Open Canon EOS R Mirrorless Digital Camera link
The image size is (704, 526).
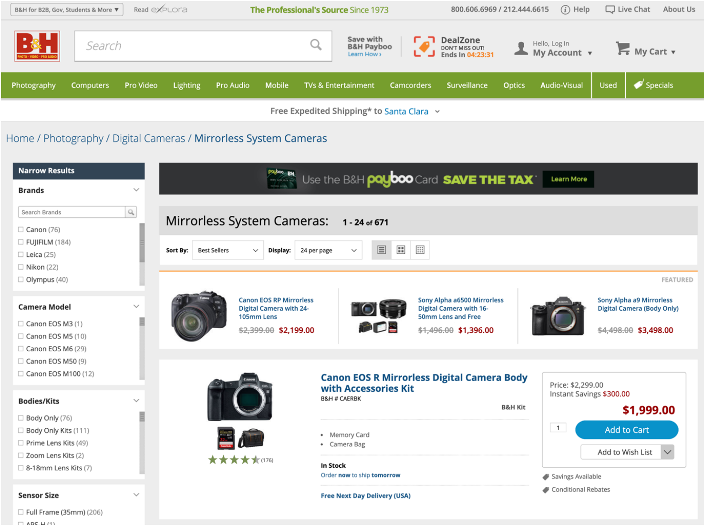(424, 383)
